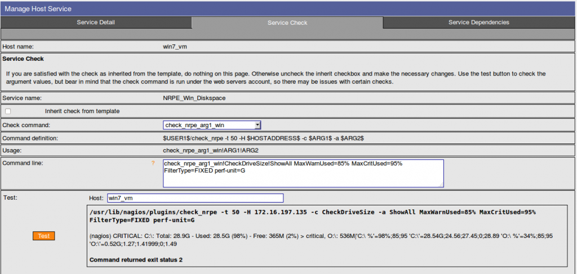Image resolution: width=577 pixels, height=274 pixels.
Task: Focus the Host input field
Action: click(195, 198)
